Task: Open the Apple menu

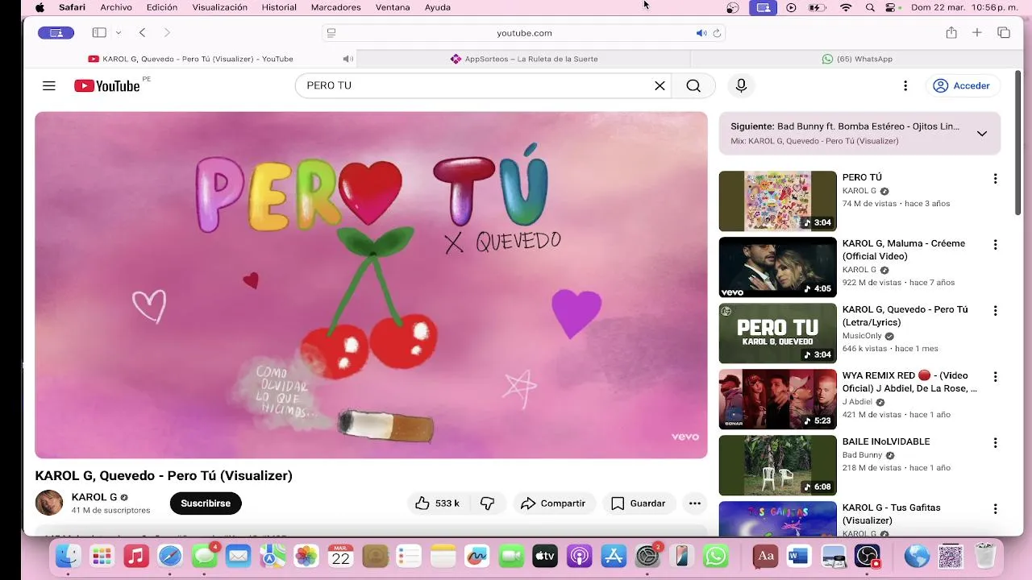Action: coord(40,7)
